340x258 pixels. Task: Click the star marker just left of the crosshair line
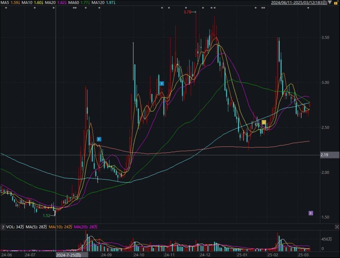(54, 8)
